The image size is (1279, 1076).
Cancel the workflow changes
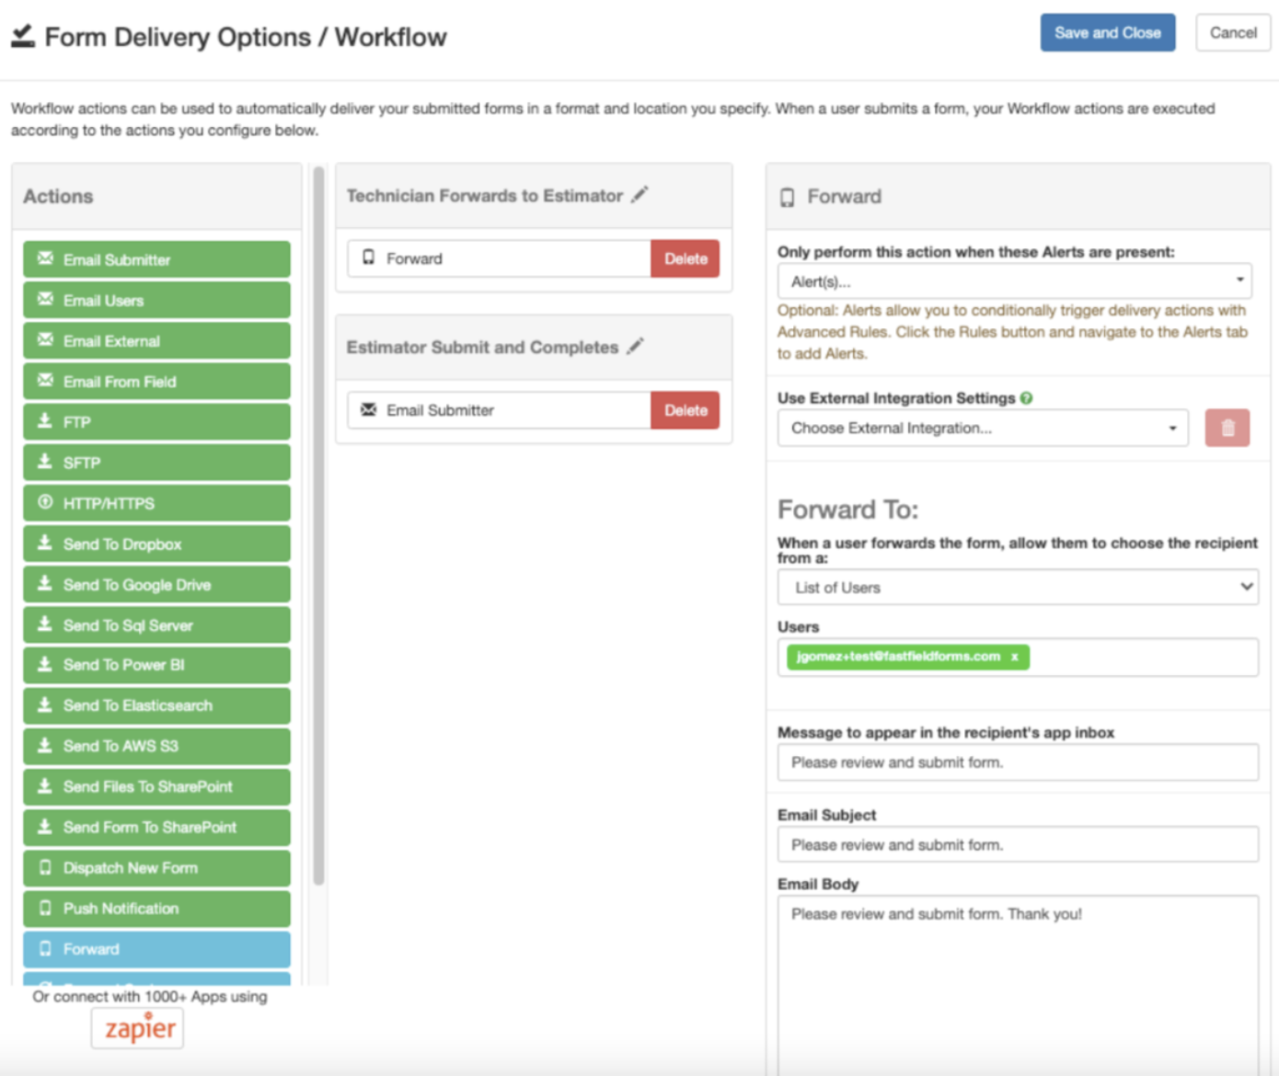pyautogui.click(x=1232, y=32)
